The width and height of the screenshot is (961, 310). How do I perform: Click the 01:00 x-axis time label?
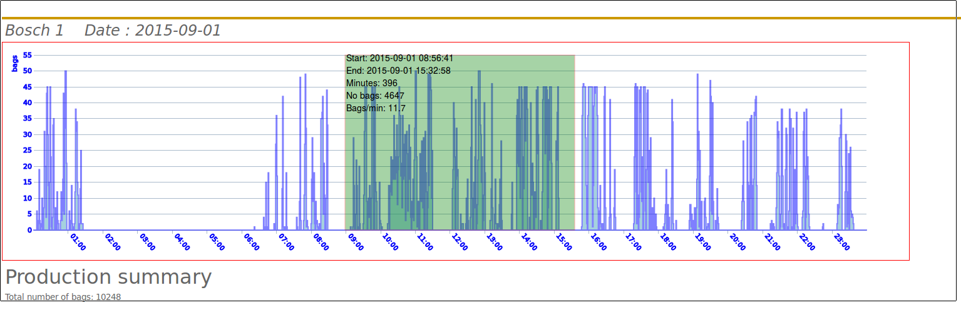tap(78, 242)
